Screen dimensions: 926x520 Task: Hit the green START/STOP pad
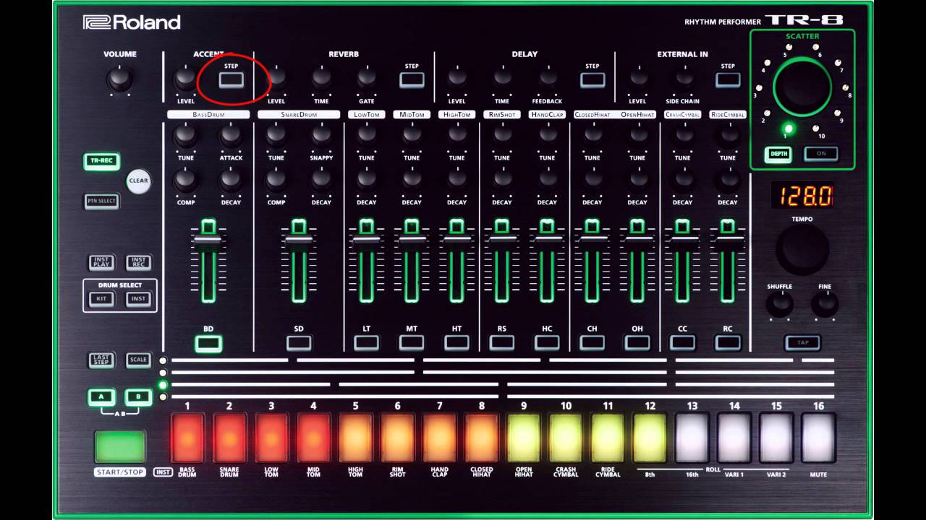click(x=120, y=447)
